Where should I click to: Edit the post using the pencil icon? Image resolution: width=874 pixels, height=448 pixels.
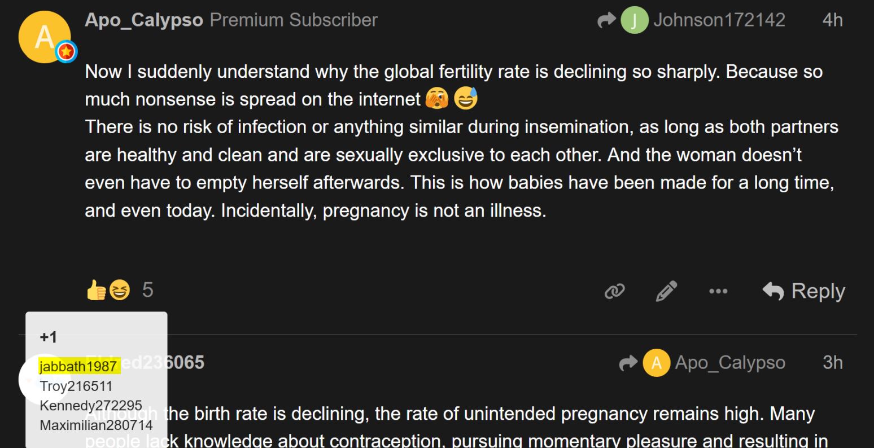666,291
